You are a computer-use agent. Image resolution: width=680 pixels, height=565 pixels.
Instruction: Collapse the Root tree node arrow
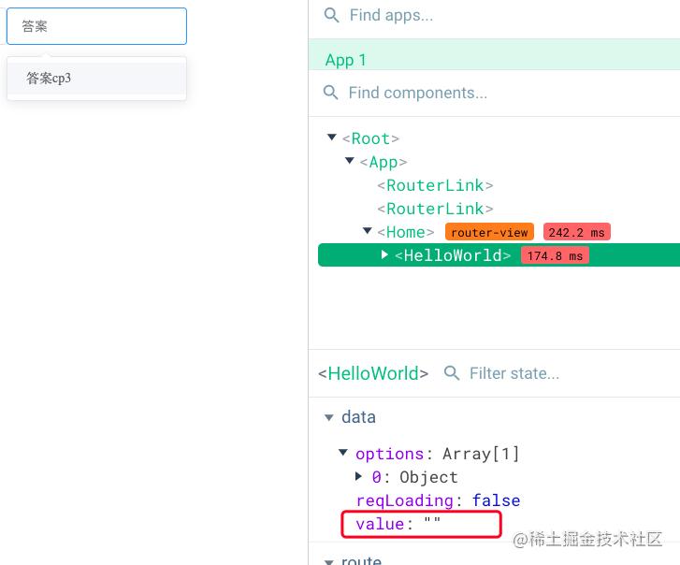click(332, 138)
